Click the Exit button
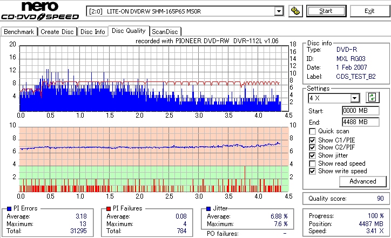 369,11
